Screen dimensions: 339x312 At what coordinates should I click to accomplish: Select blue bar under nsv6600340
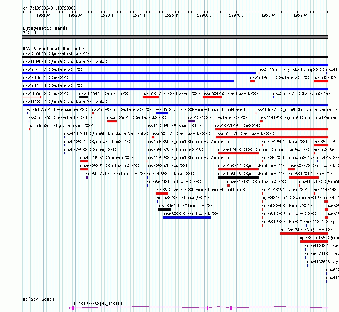pyautogui.click(x=187, y=217)
